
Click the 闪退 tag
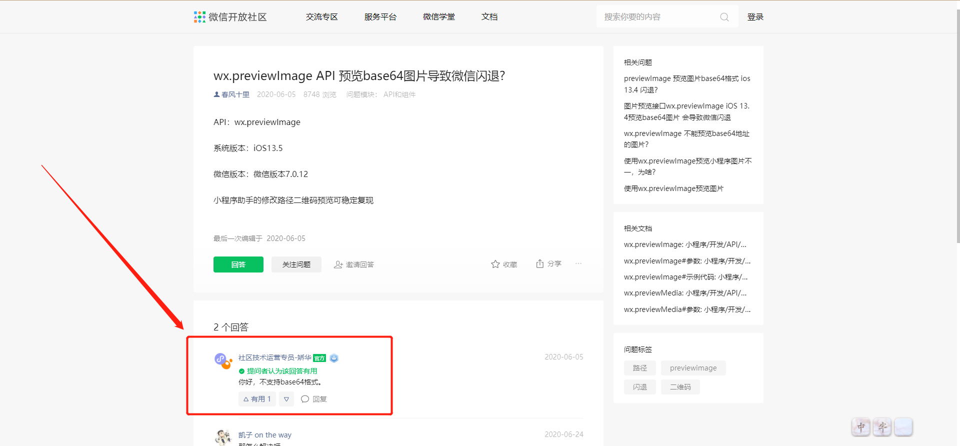coord(640,387)
